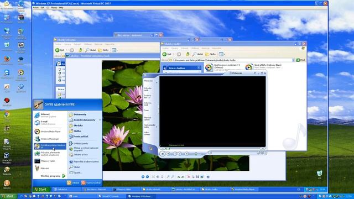Viewport: 354px width, 199px height.
Task: Click the Přejít go button
Action: click(x=301, y=60)
